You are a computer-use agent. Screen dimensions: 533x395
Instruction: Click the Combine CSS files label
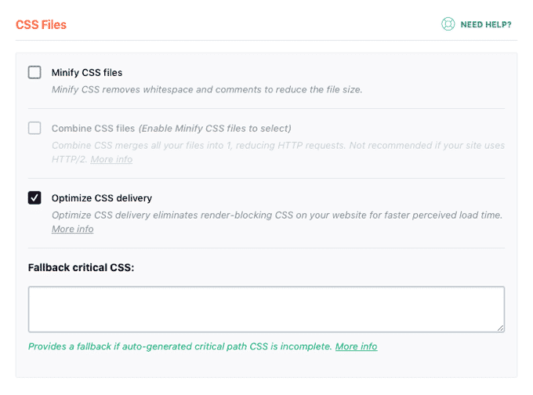(93, 128)
